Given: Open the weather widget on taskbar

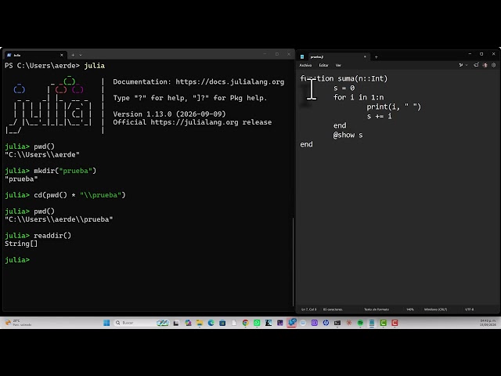Looking at the screenshot, I should click(x=18, y=323).
